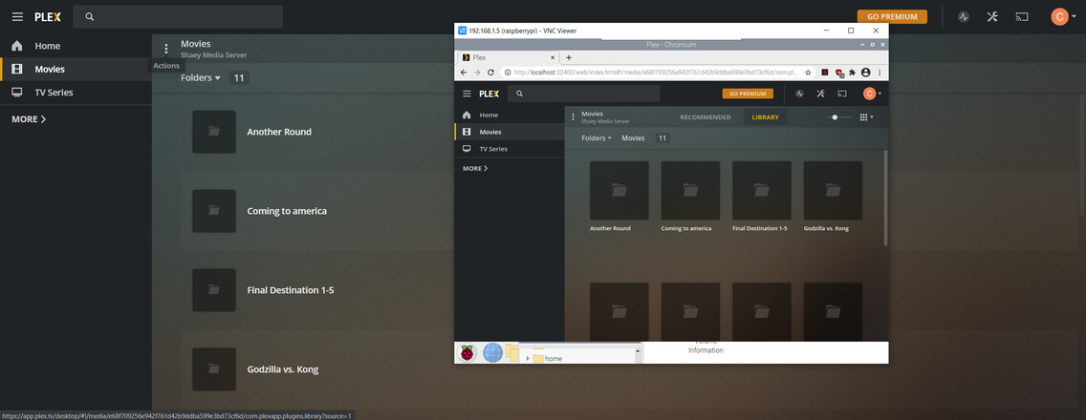
Task: Open the Another Round folder row thumbnail
Action: (x=214, y=132)
